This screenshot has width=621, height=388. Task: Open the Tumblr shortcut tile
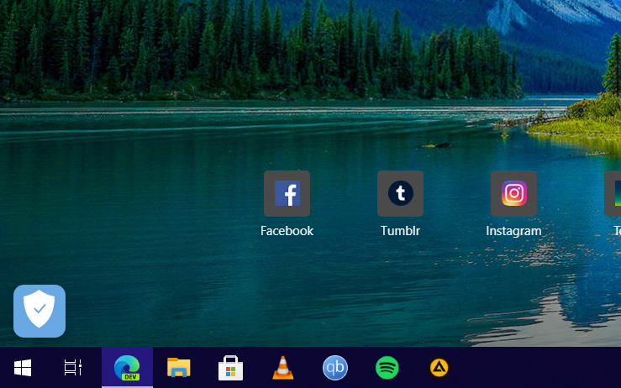[400, 193]
